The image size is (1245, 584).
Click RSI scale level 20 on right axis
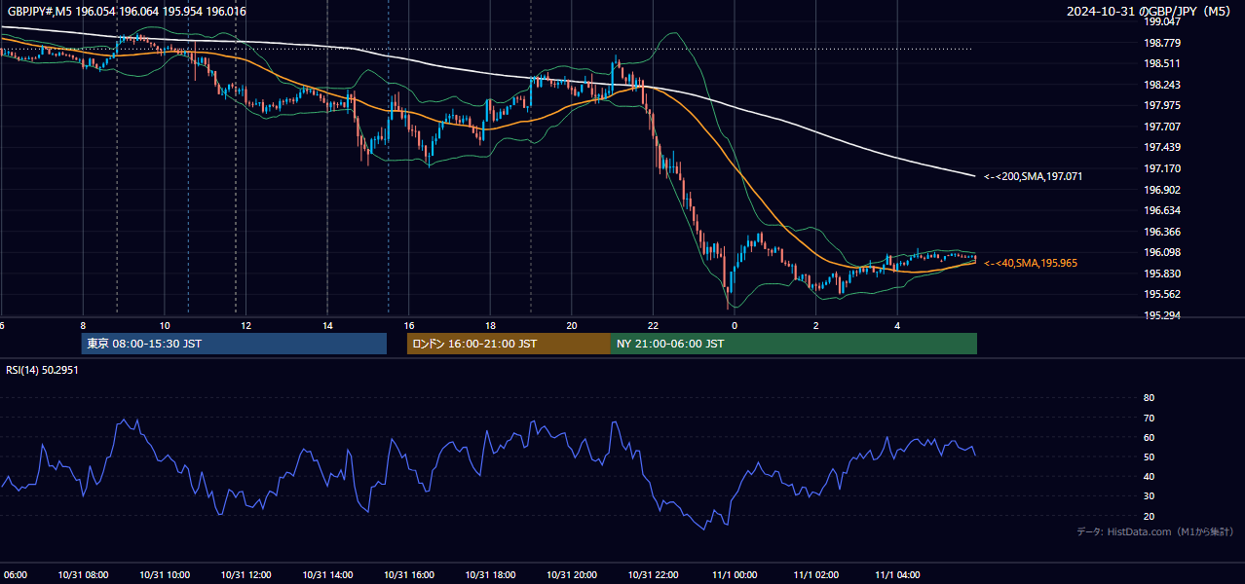[1149, 516]
